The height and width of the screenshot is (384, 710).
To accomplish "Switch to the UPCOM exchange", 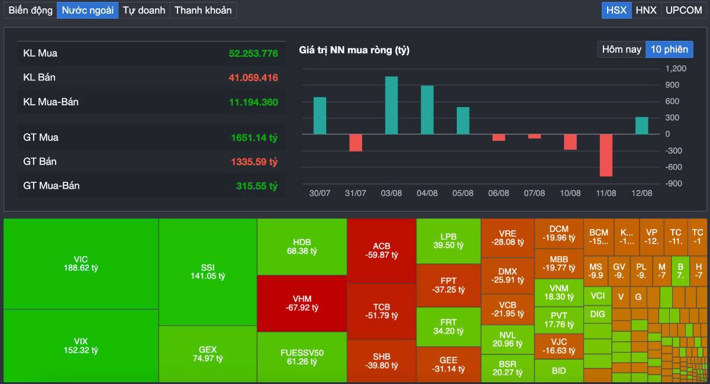I will (x=684, y=10).
